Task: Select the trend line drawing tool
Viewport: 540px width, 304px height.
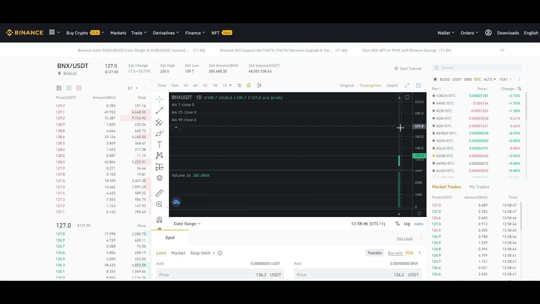Action: 159,111
